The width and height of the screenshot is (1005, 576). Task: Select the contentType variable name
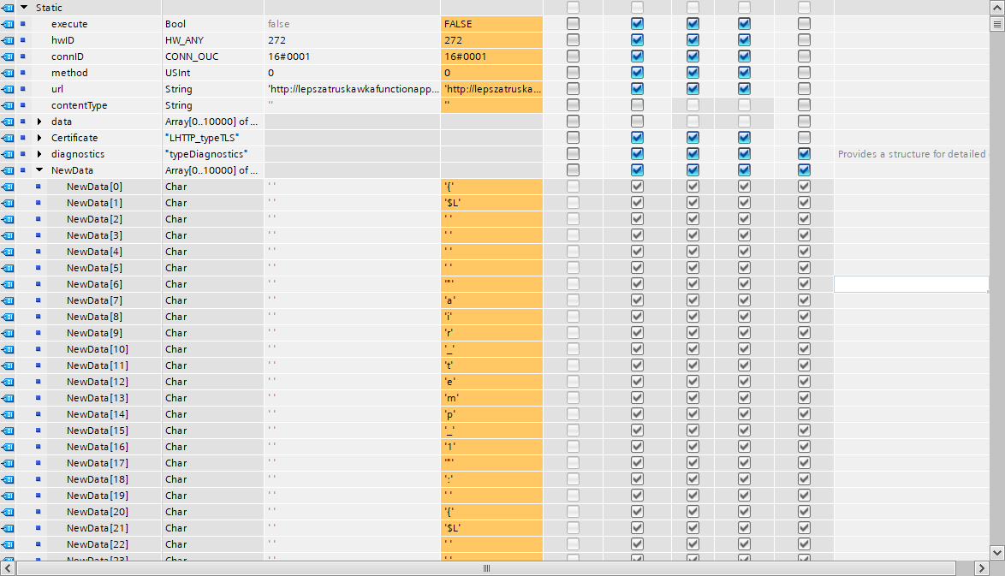(x=77, y=105)
